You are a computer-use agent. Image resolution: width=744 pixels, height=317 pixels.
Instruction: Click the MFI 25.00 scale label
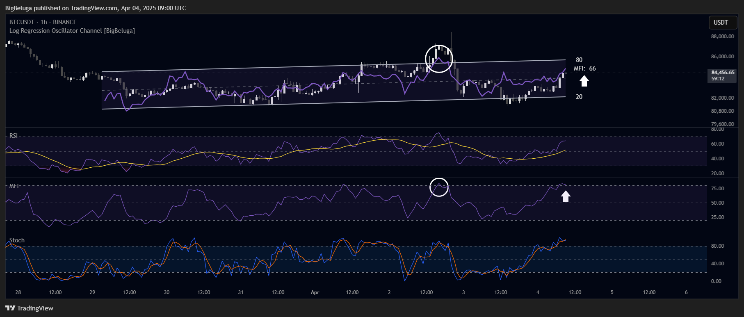pyautogui.click(x=717, y=217)
